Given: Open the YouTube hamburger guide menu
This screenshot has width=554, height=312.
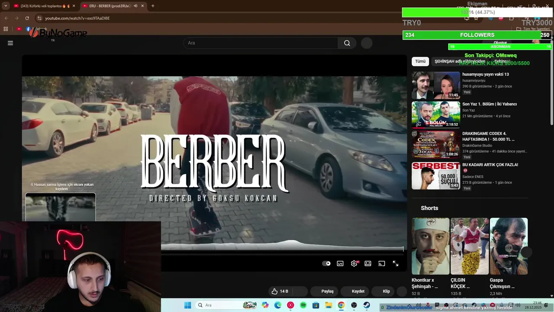Looking at the screenshot, I should [x=10, y=43].
